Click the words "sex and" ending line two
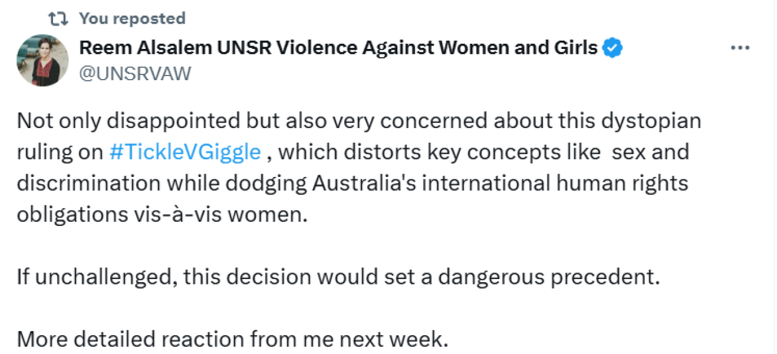Viewport: 777px width, 354px height. [650, 152]
